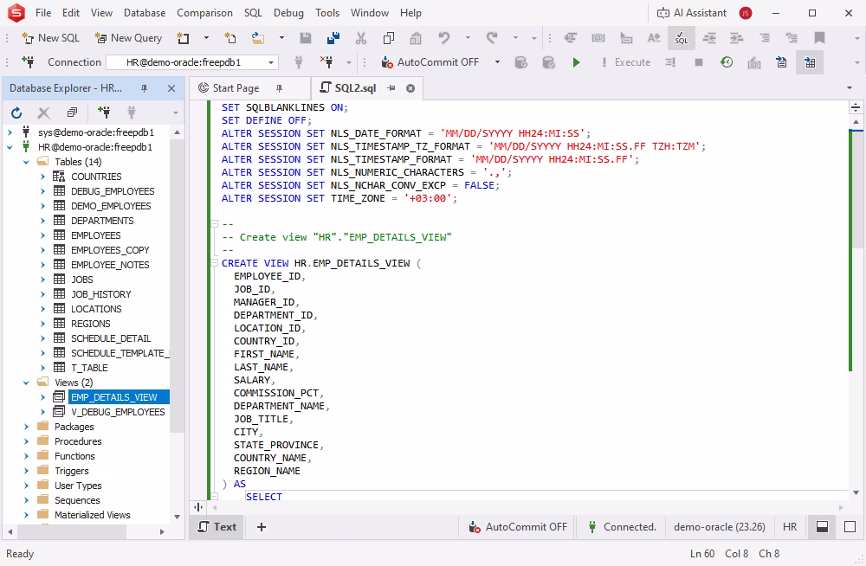The width and height of the screenshot is (866, 566).
Task: Click the Open File folder icon
Action: pyautogui.click(x=257, y=38)
